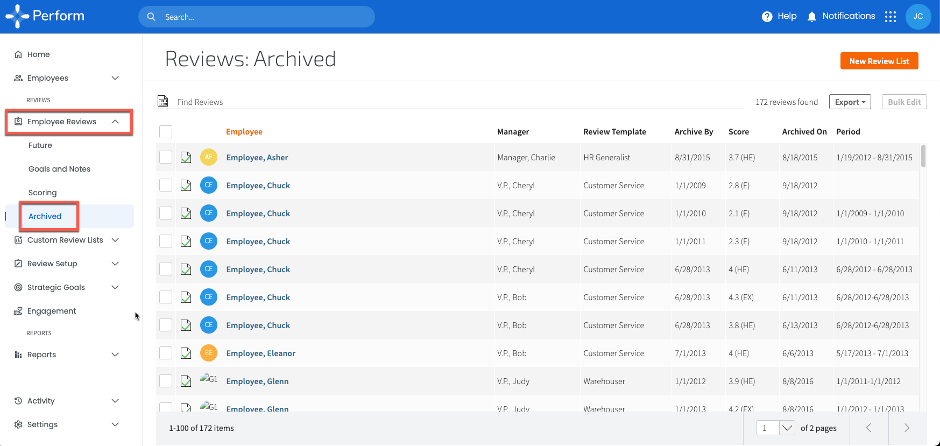Click the JC user avatar

pyautogui.click(x=918, y=17)
